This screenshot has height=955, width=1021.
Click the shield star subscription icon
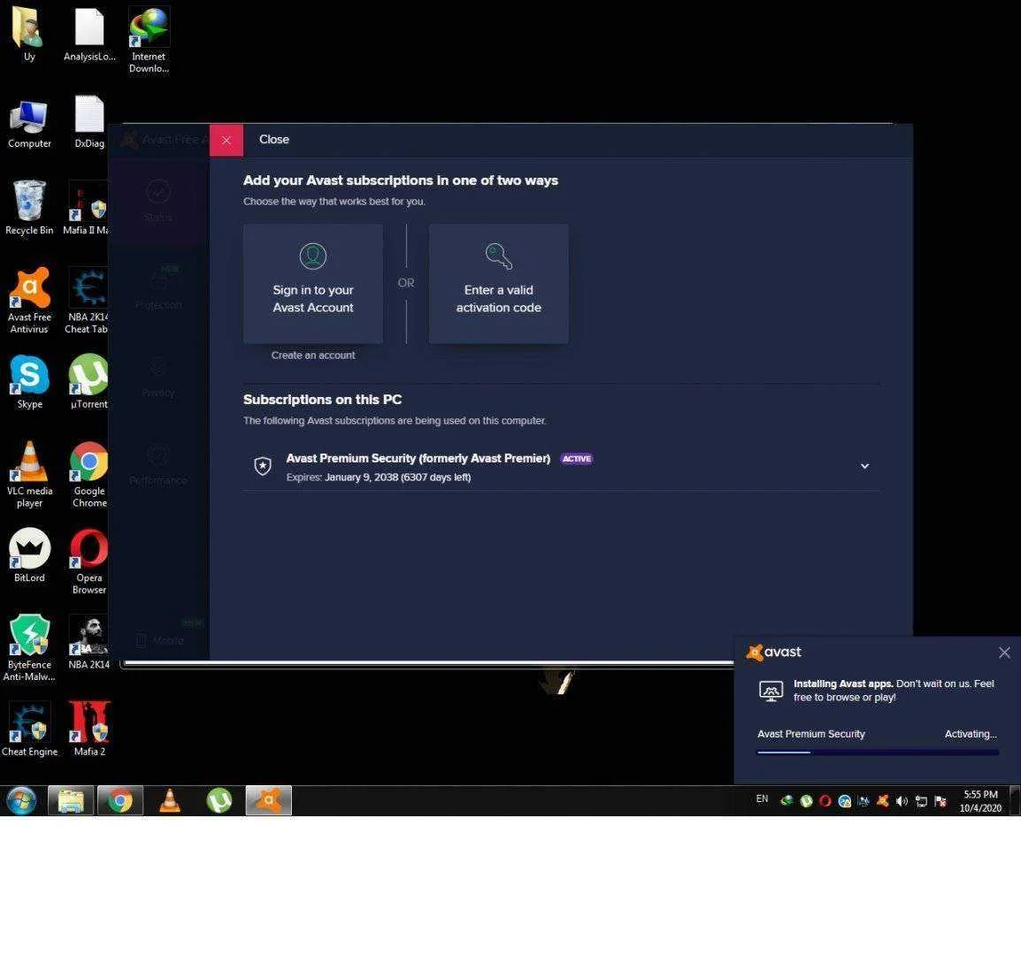(x=263, y=466)
